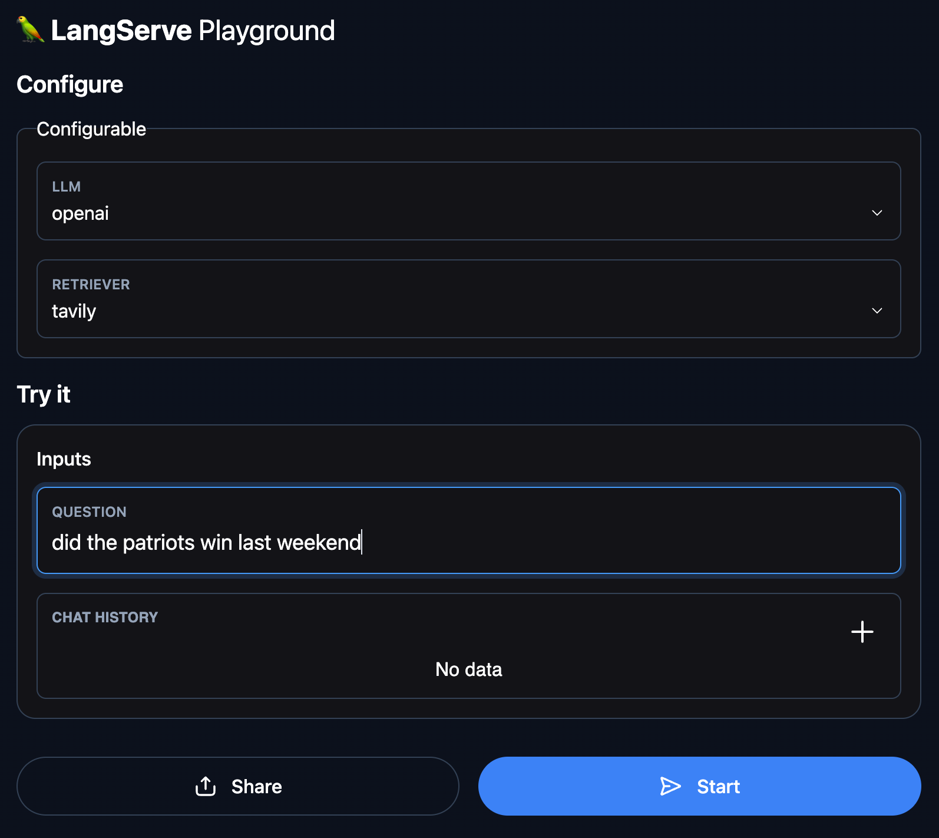The height and width of the screenshot is (838, 939).
Task: Click the No data placeholder text
Action: [468, 669]
